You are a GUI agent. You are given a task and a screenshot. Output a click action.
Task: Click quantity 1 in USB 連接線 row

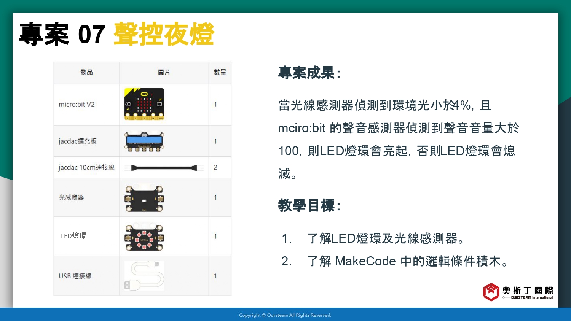pos(215,276)
